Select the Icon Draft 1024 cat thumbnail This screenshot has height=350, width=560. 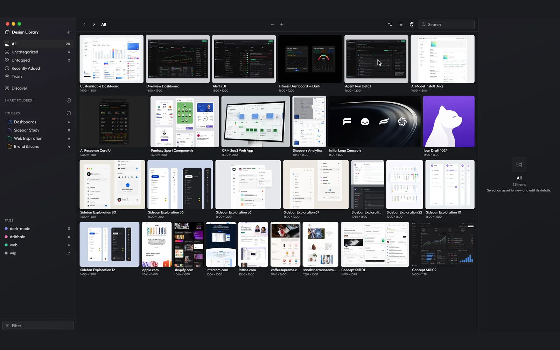449,121
